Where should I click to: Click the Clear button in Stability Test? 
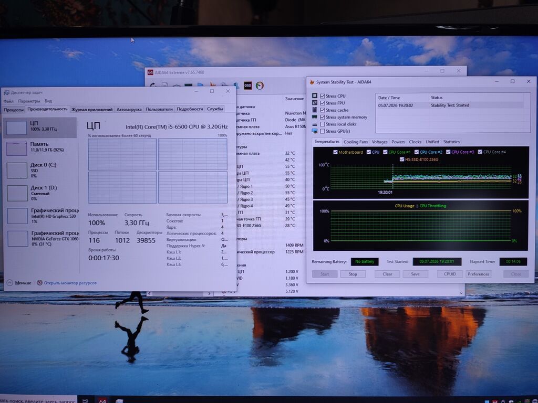387,274
